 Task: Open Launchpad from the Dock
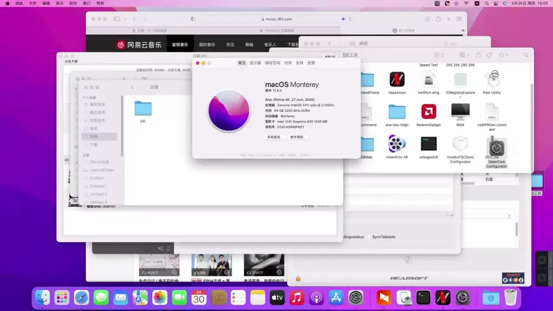(62, 298)
